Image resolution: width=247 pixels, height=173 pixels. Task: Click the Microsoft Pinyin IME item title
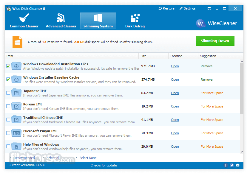click(x=40, y=131)
